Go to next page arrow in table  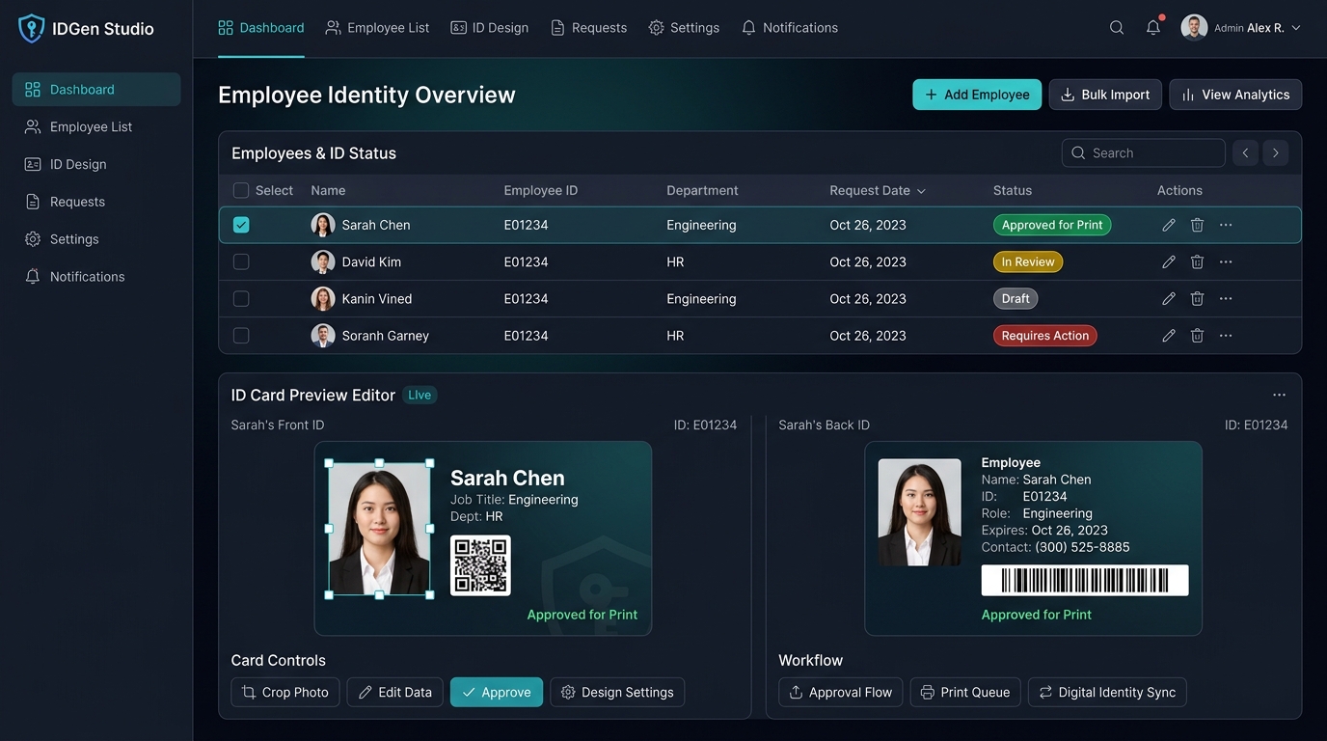(x=1276, y=152)
